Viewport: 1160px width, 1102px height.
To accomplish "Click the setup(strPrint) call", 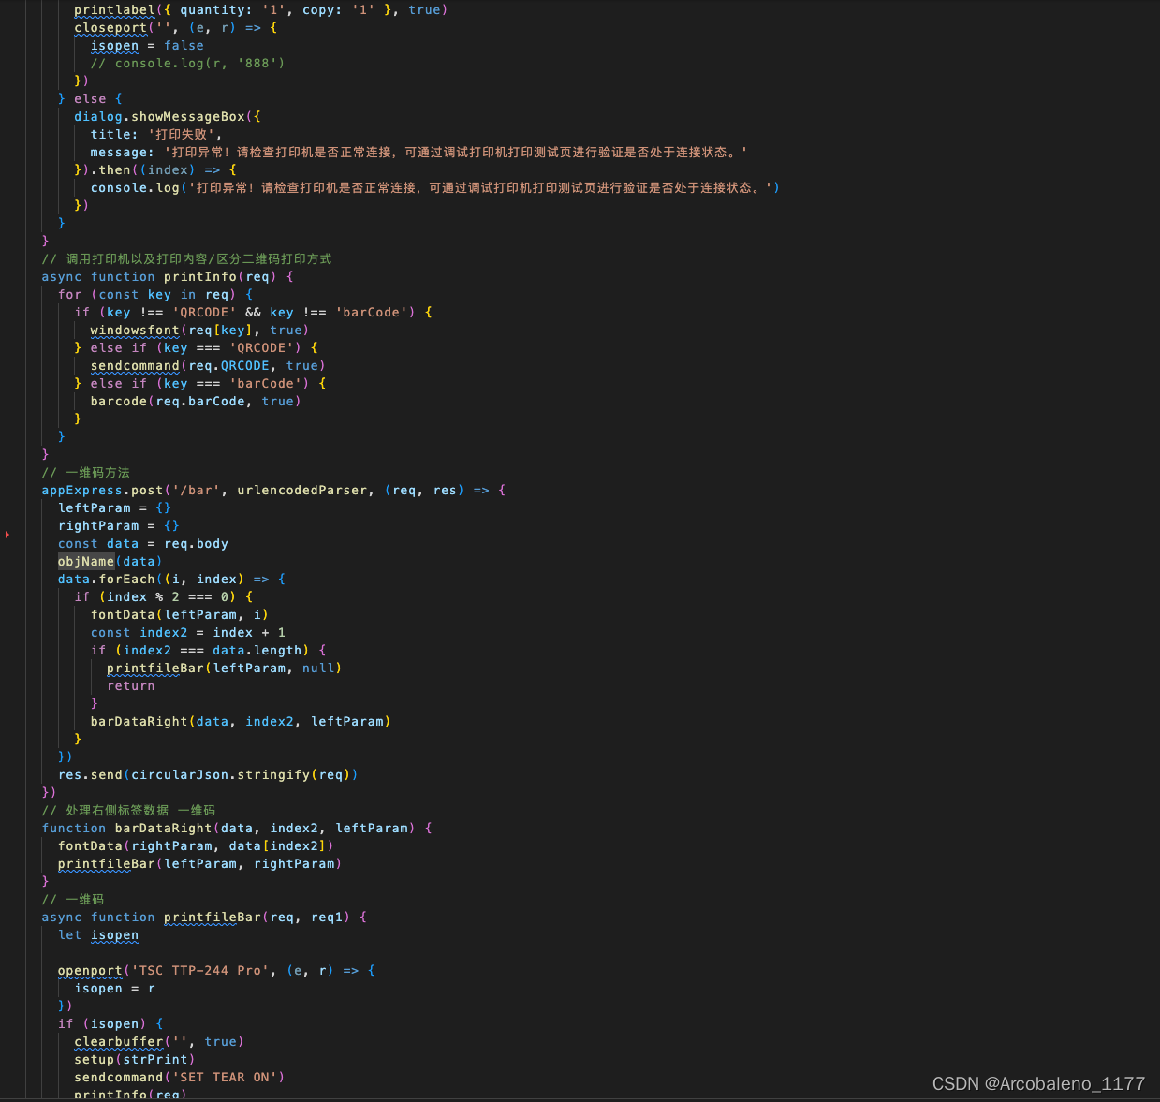I will 135,1059.
